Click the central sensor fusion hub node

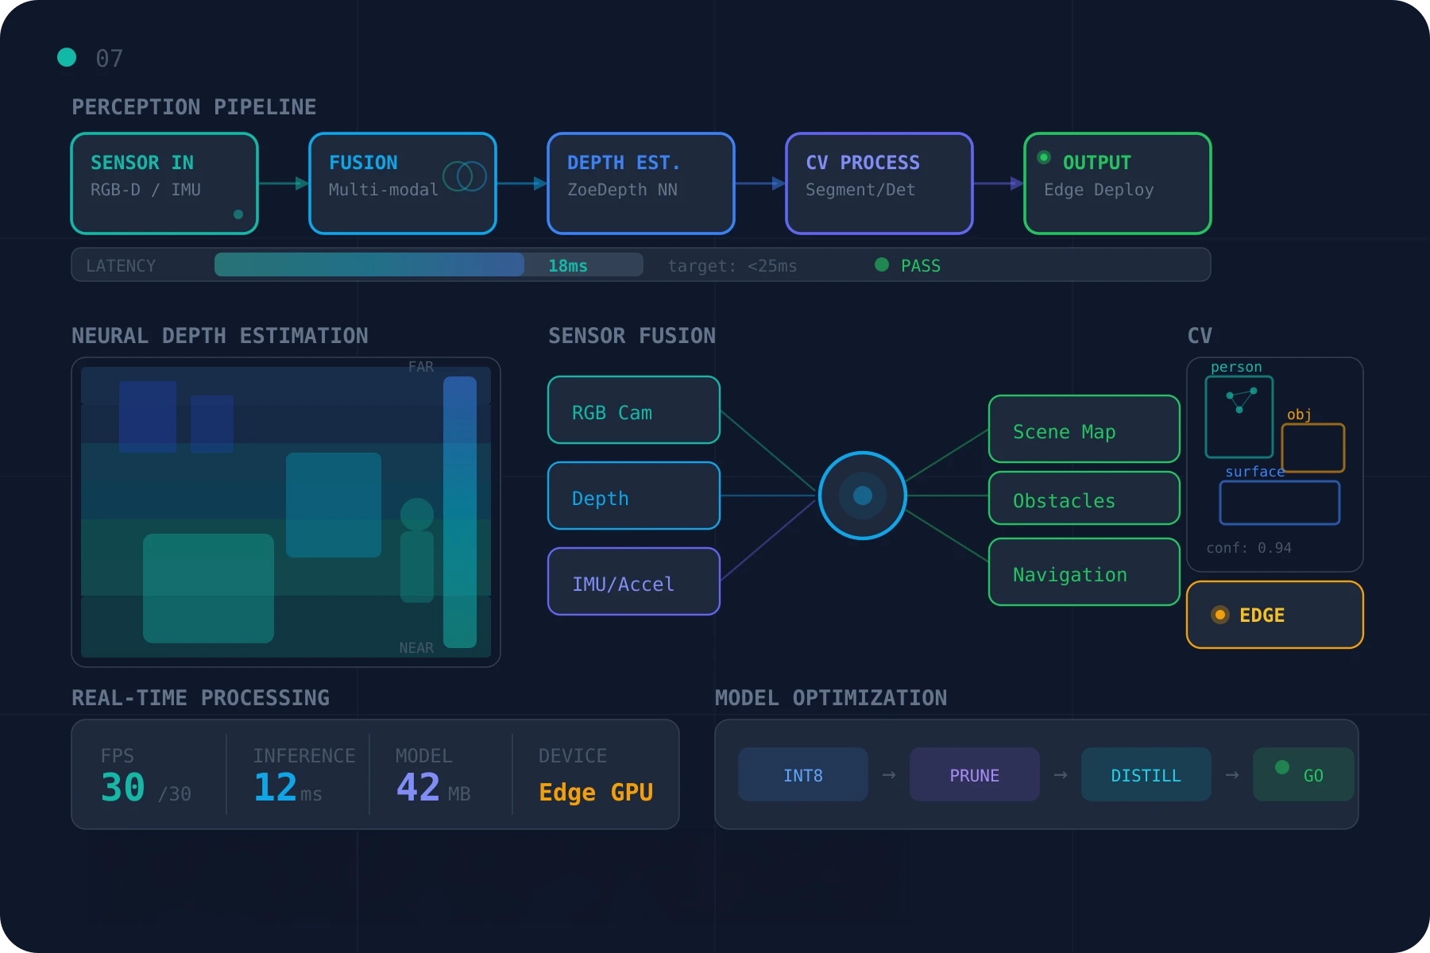(862, 496)
